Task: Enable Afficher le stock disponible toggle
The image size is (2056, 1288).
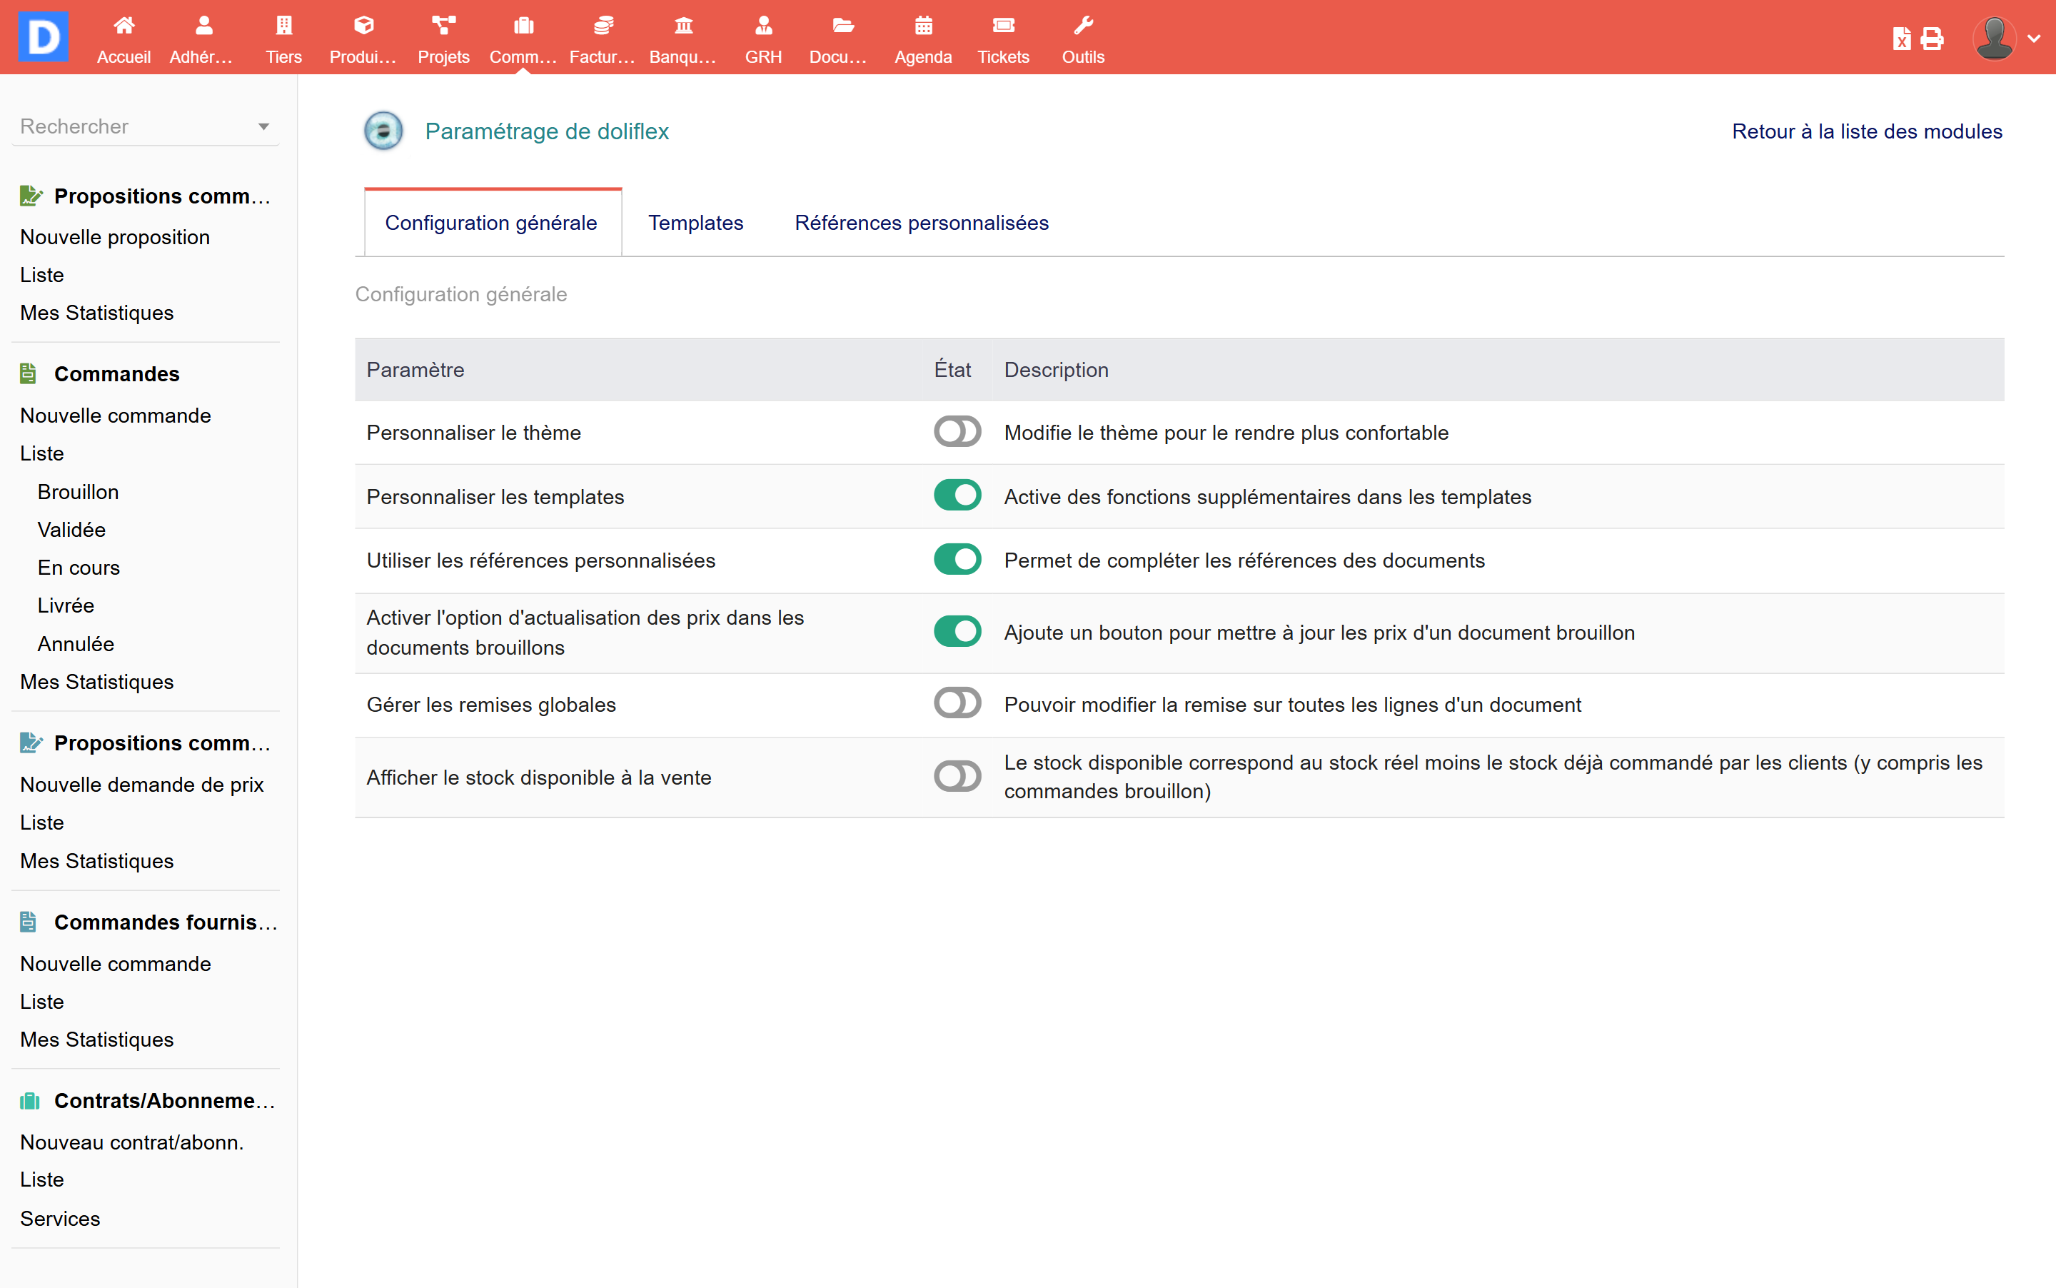Action: coord(957,777)
